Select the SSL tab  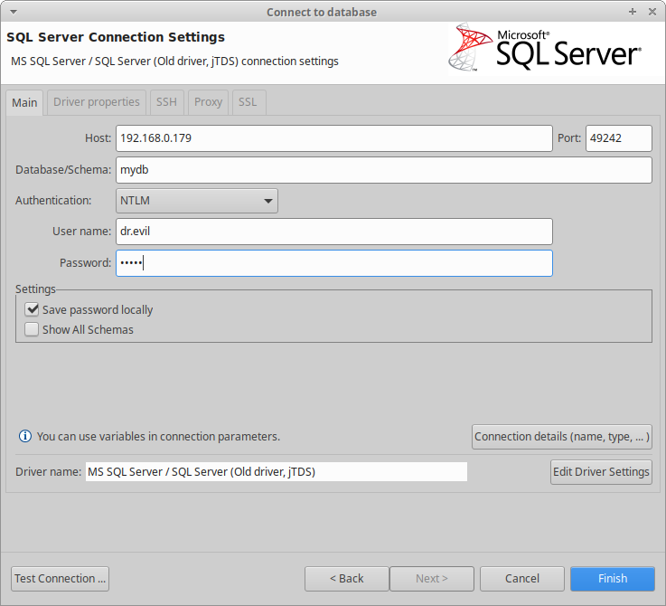248,102
